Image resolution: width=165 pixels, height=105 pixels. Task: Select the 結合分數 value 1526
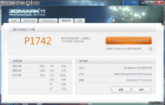(x=42, y=75)
